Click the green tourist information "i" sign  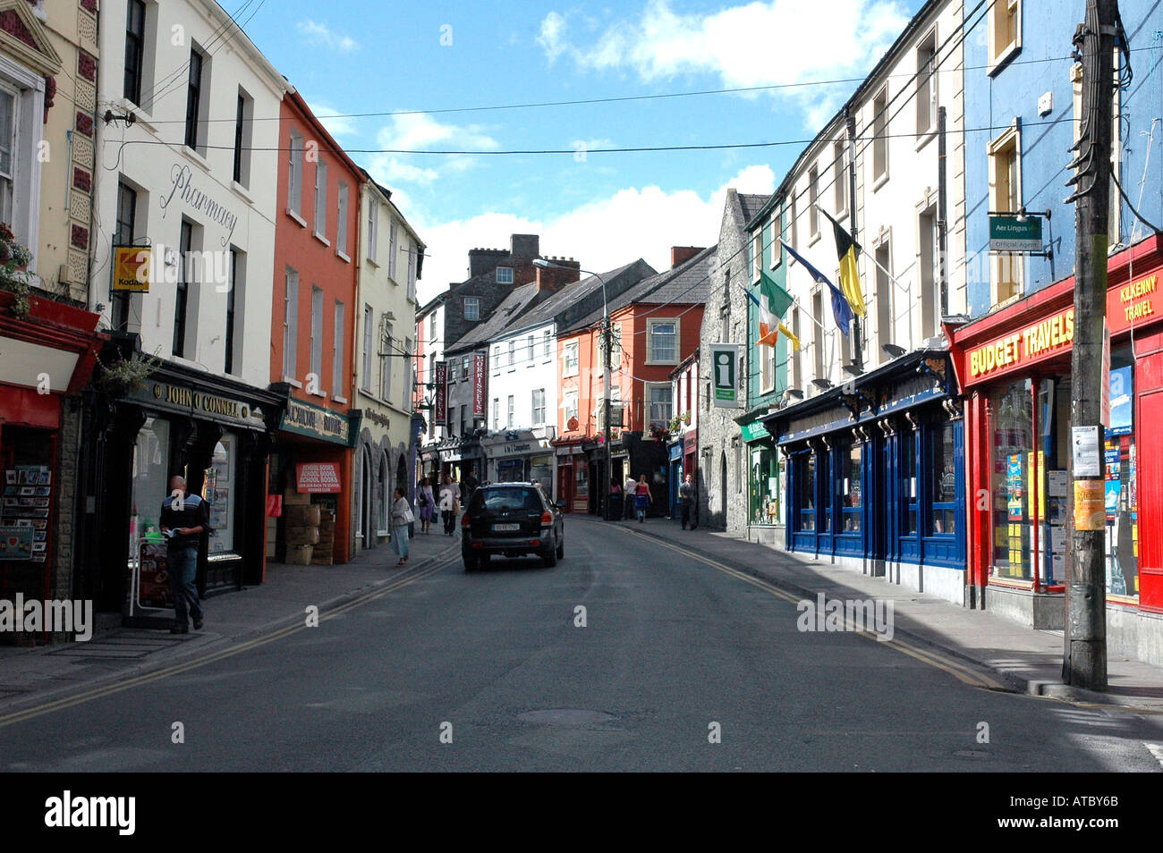tap(723, 376)
